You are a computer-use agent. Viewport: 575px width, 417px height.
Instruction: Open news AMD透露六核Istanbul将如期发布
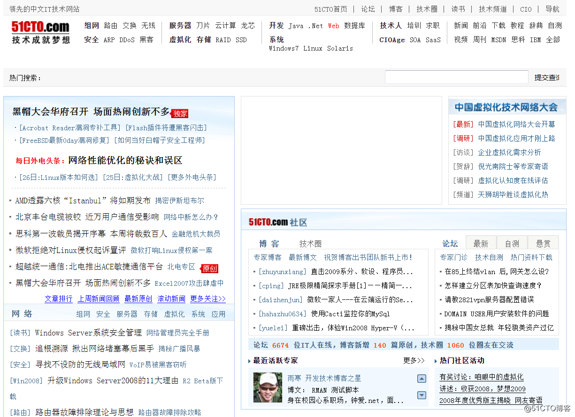(83, 201)
